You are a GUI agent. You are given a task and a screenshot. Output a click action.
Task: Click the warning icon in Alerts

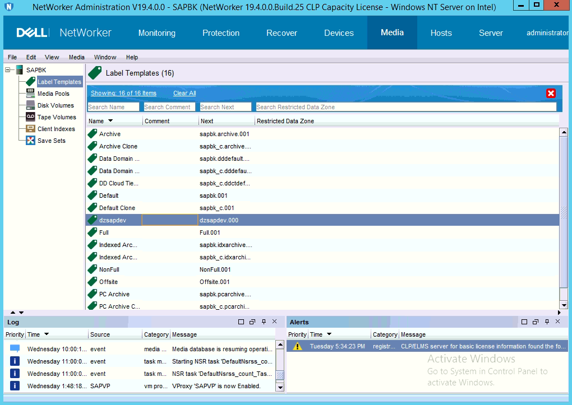click(297, 346)
